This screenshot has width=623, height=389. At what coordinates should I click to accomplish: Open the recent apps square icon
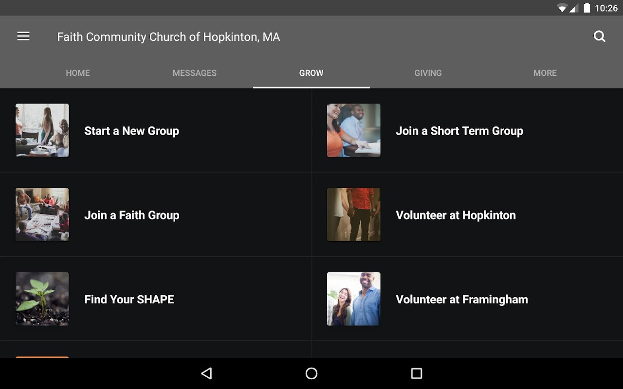pyautogui.click(x=417, y=373)
